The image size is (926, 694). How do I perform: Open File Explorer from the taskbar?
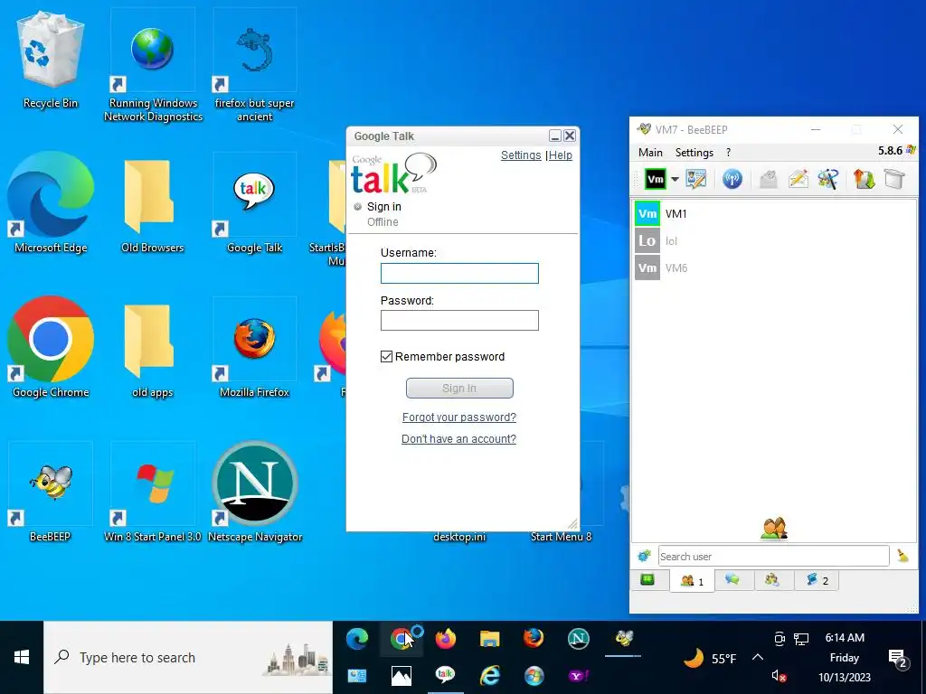pyautogui.click(x=489, y=639)
